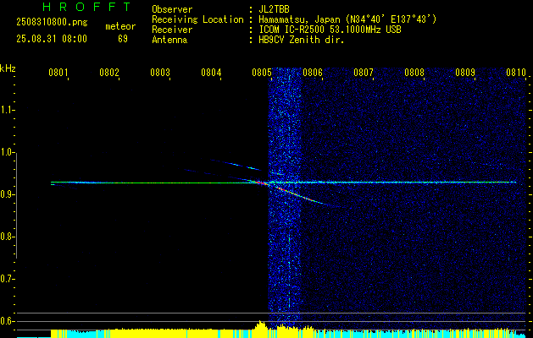Viewport: 533px width, 338px height.
Task: Click the 0.9 kHz axis label
Action: click(x=7, y=194)
